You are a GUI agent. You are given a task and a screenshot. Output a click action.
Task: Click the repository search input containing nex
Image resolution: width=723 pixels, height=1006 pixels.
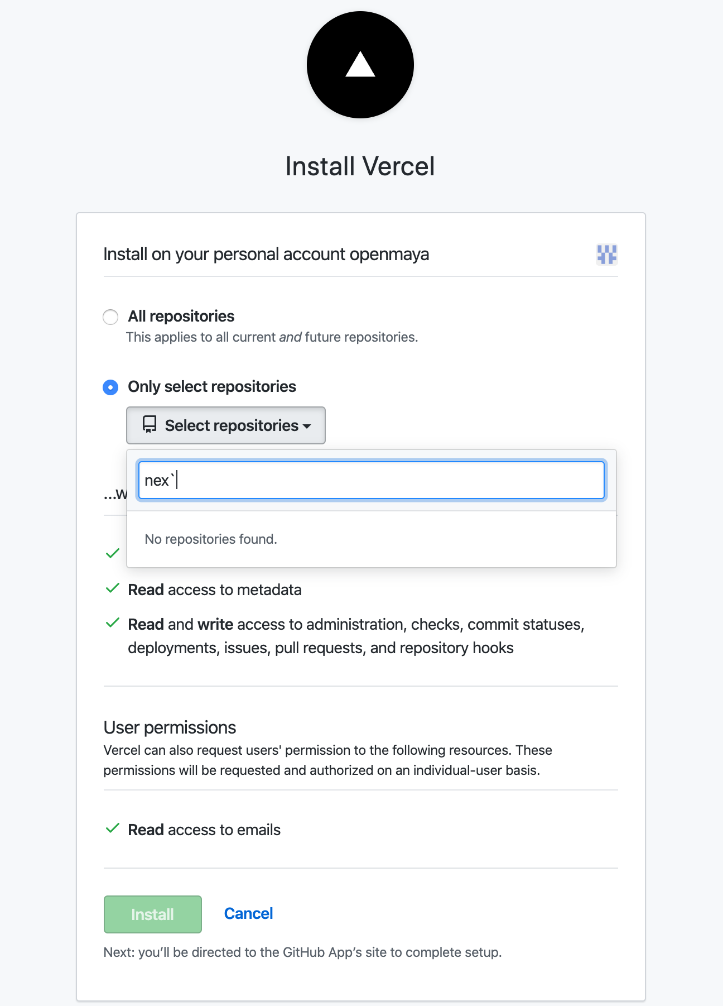point(372,480)
